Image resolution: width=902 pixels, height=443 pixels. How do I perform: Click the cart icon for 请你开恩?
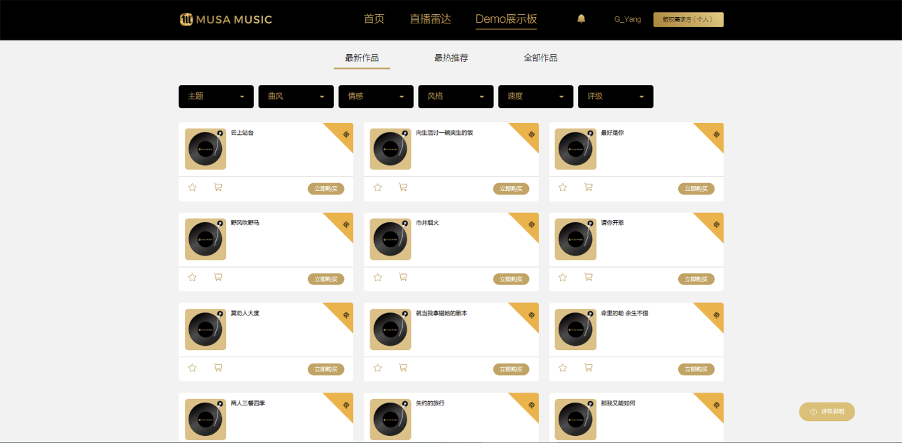(589, 278)
